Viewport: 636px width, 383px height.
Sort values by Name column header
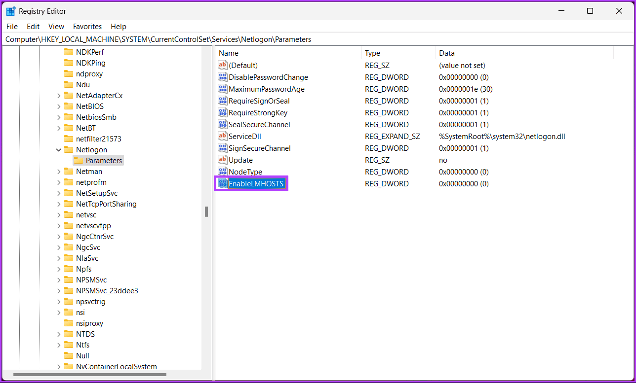288,53
